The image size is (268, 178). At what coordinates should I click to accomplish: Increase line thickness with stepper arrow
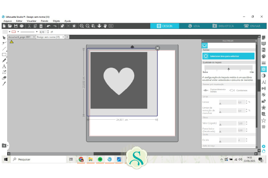click(48, 31)
